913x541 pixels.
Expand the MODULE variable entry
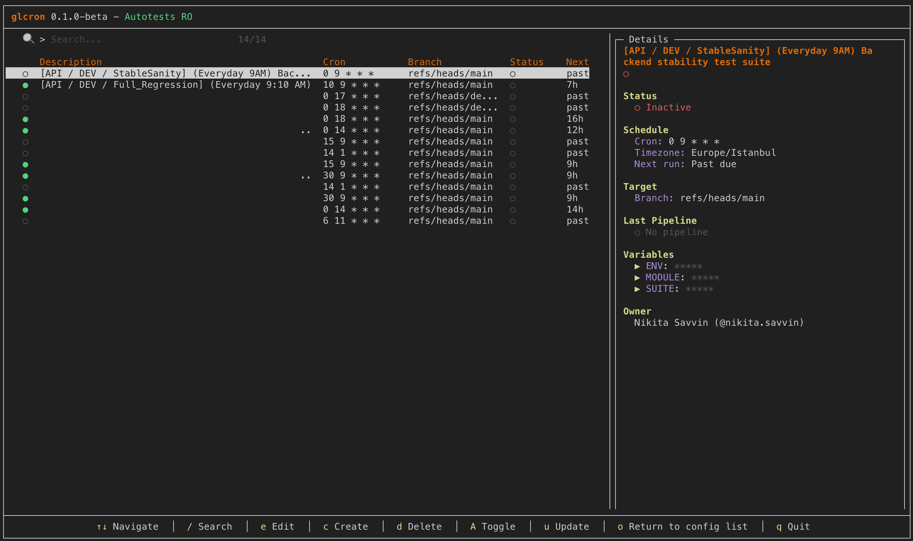(638, 277)
